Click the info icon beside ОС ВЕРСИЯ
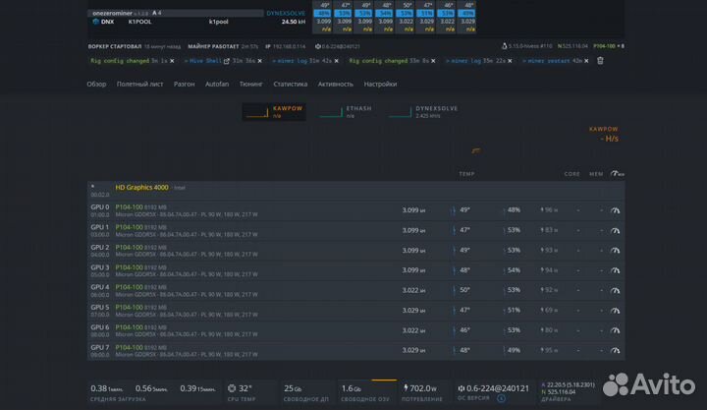Viewport: 707px width, 410px height. click(x=501, y=398)
